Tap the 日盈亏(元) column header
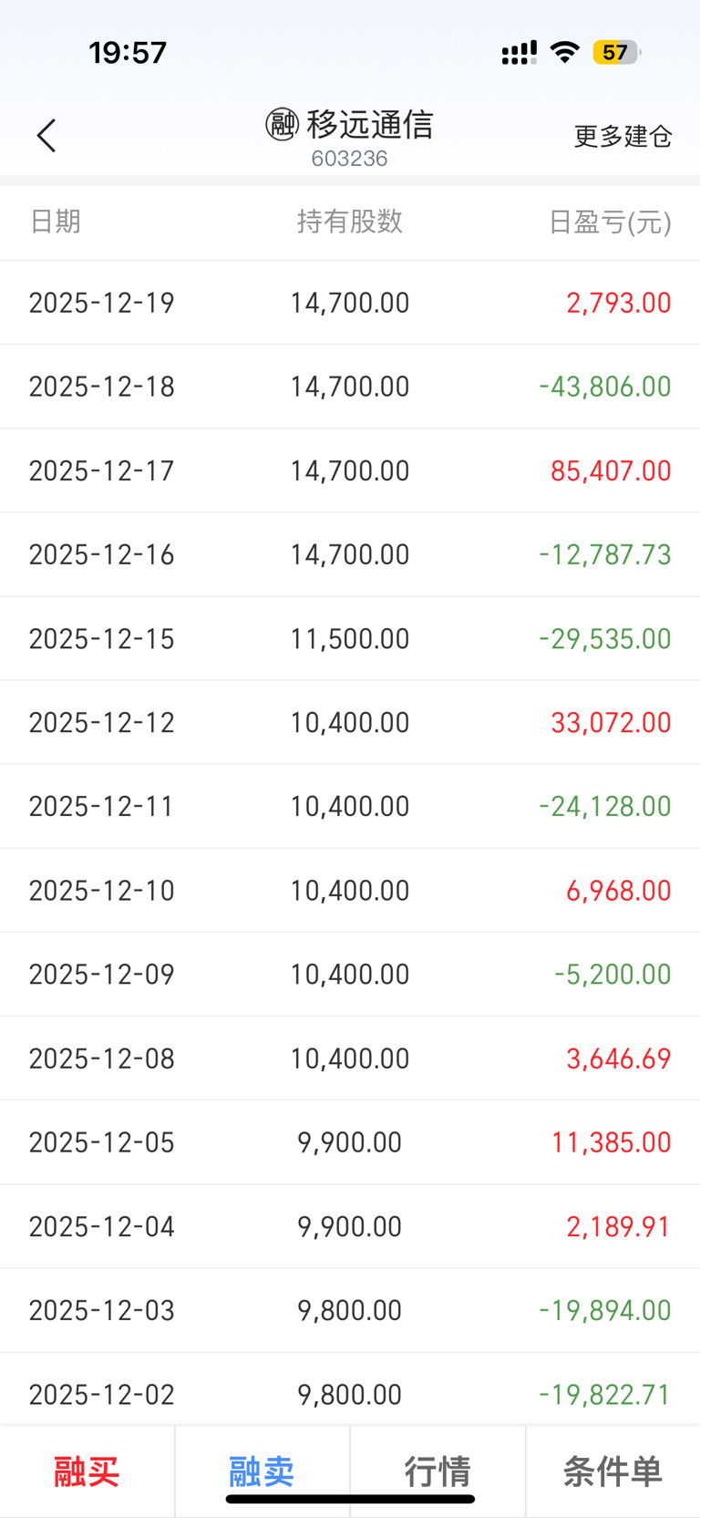701x1518 pixels. [x=610, y=222]
